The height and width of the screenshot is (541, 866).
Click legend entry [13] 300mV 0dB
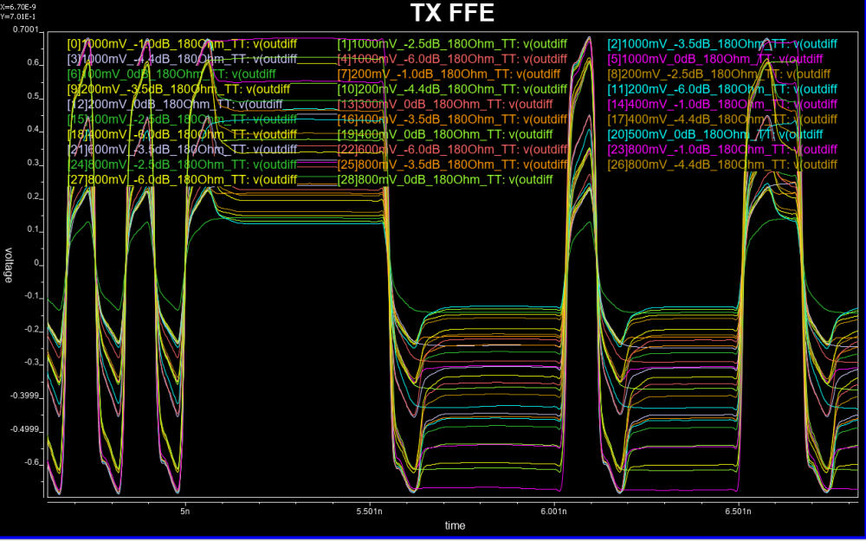[445, 104]
